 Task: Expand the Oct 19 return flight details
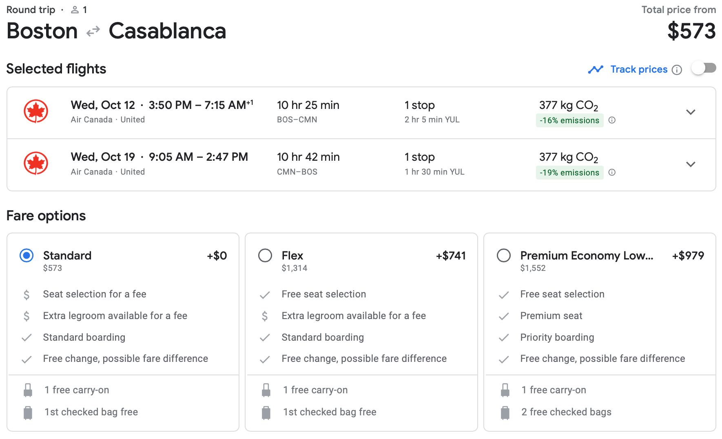(690, 164)
